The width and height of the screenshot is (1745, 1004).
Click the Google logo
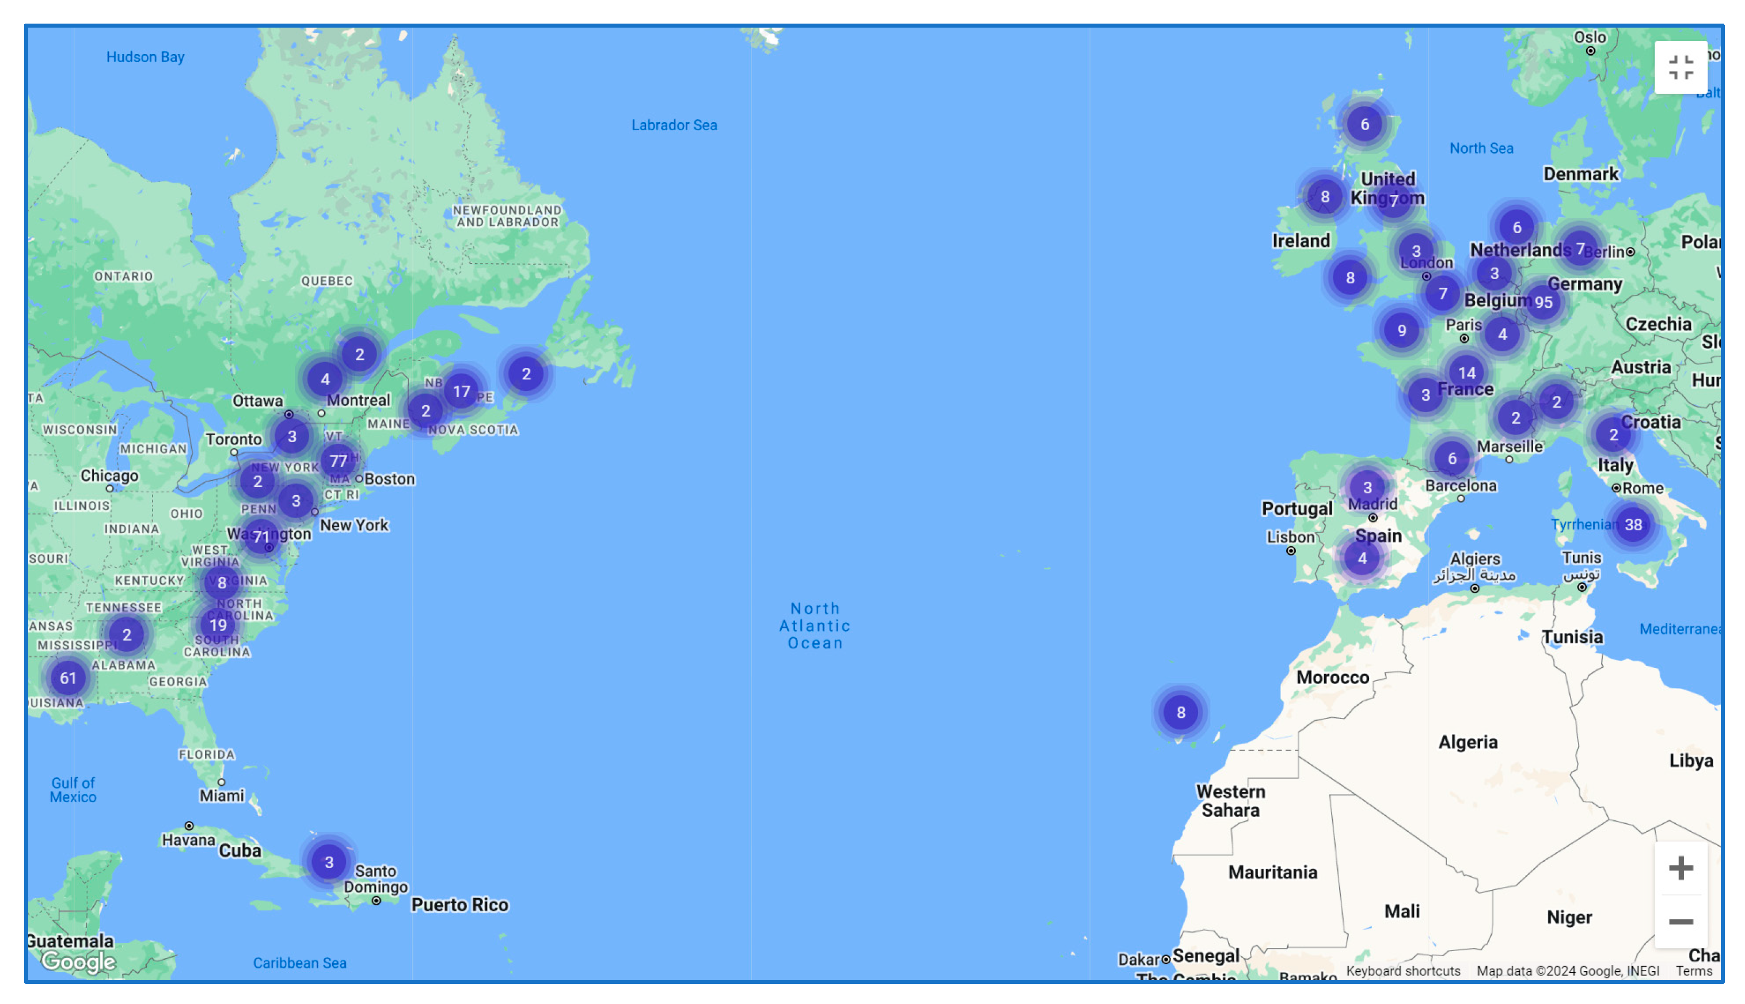tap(78, 961)
